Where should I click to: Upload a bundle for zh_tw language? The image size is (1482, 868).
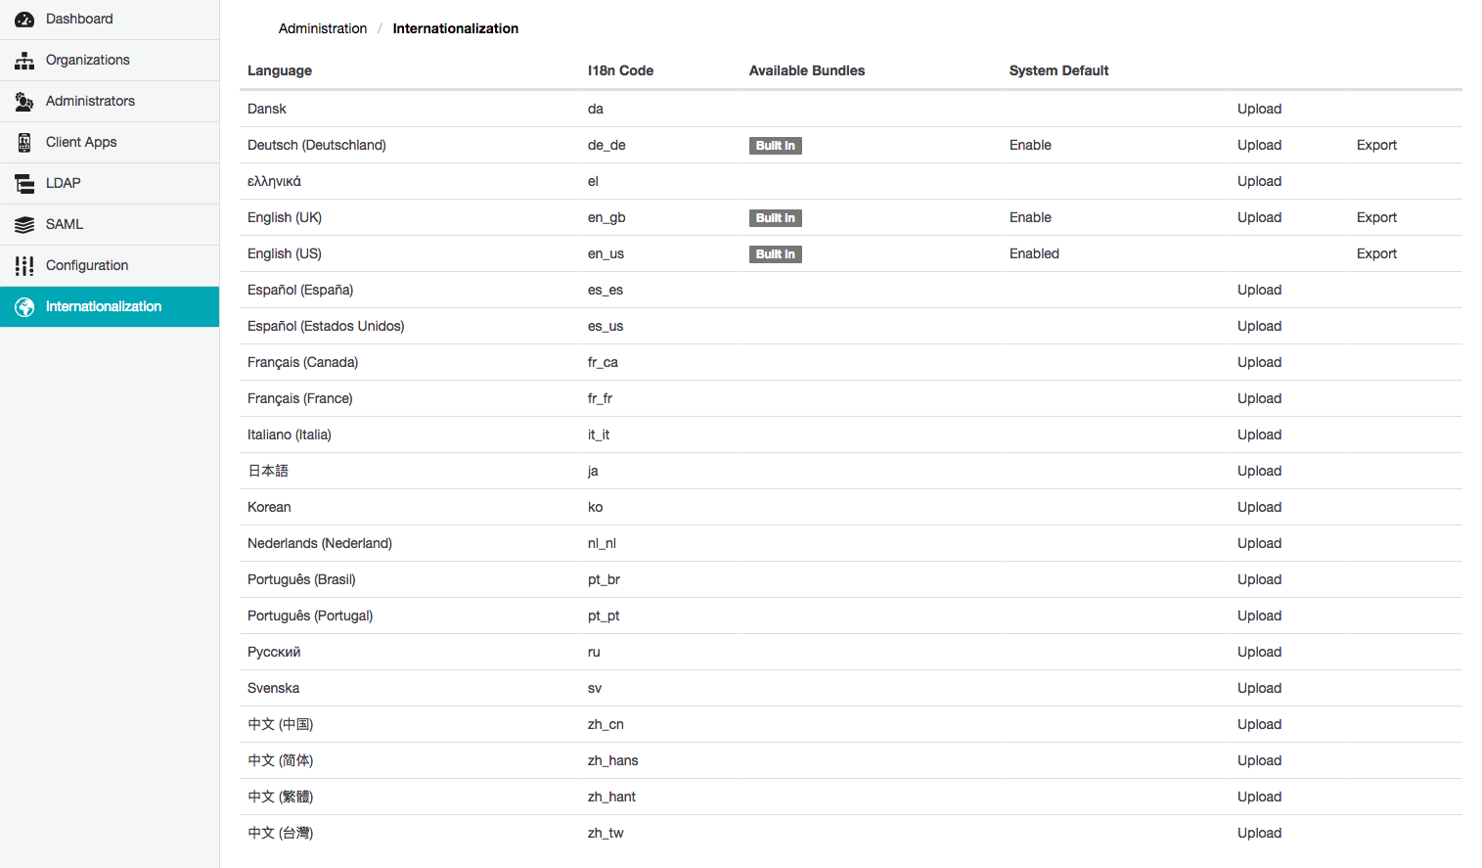tap(1259, 833)
